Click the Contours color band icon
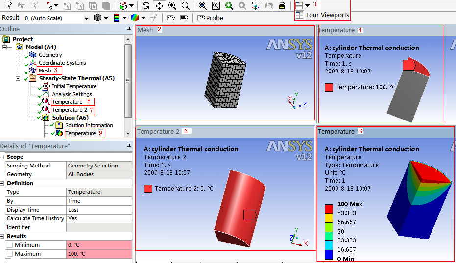456x263 pixels. point(117,18)
